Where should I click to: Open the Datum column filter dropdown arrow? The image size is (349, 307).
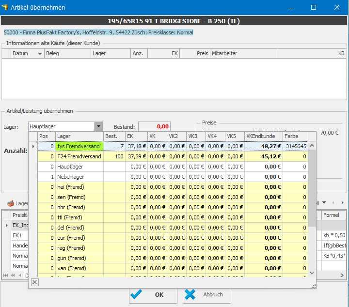(40, 53)
